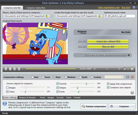Click the fast-forward playback button
Viewport: 138px width, 115px height.
coord(19,69)
